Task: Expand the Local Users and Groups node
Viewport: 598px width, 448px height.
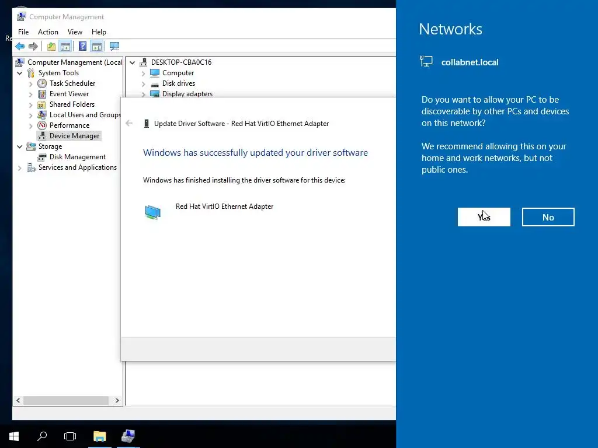Action: (x=31, y=115)
